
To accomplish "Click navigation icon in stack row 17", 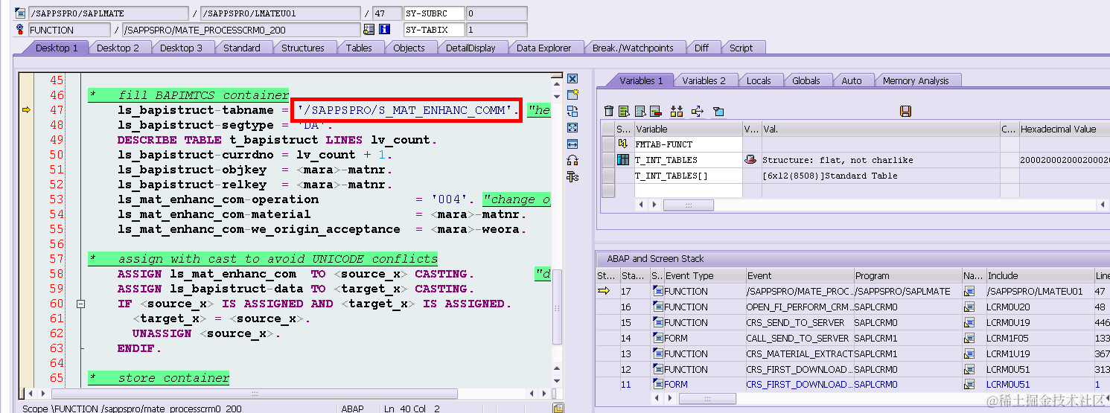I will (x=969, y=291).
